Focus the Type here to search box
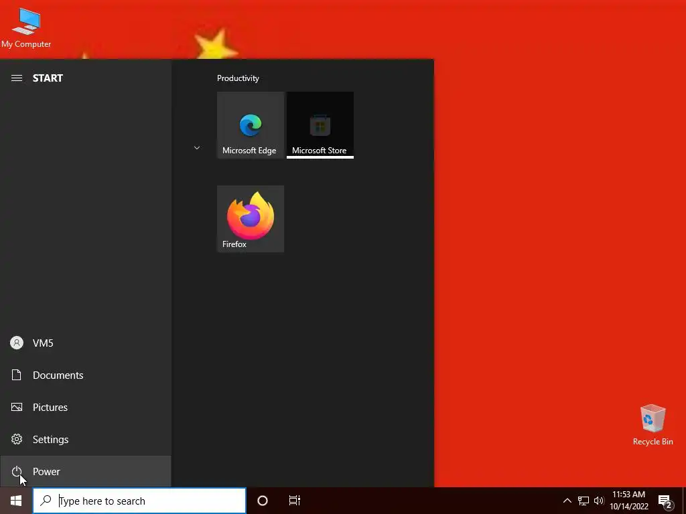The height and width of the screenshot is (514, 686). coord(139,501)
